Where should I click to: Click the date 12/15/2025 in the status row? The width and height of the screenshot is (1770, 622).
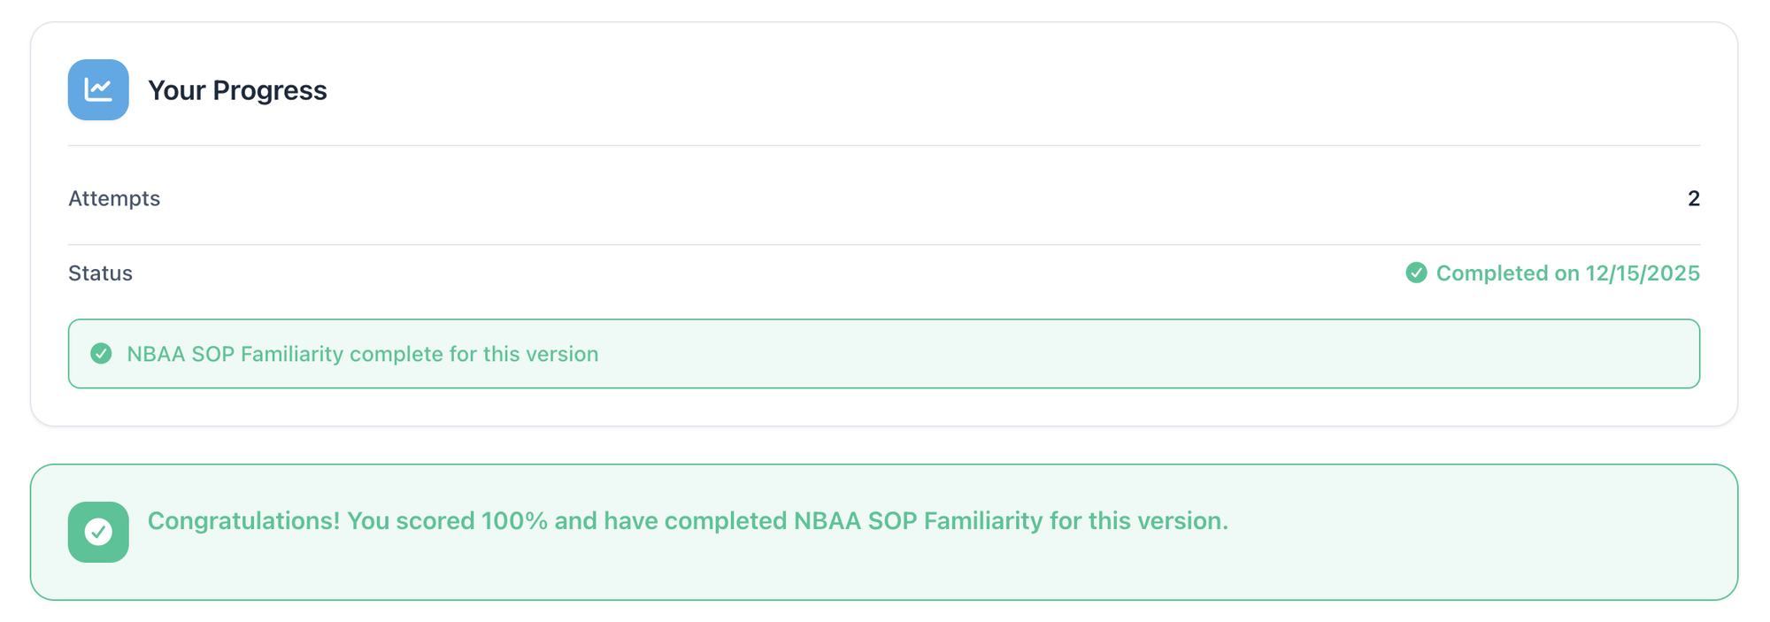click(1643, 273)
